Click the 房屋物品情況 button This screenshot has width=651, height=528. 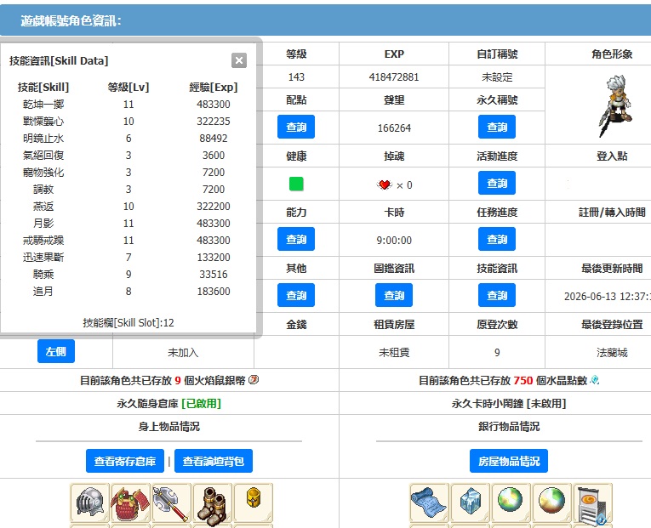(509, 461)
